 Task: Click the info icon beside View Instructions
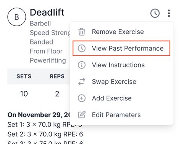pyautogui.click(x=81, y=65)
